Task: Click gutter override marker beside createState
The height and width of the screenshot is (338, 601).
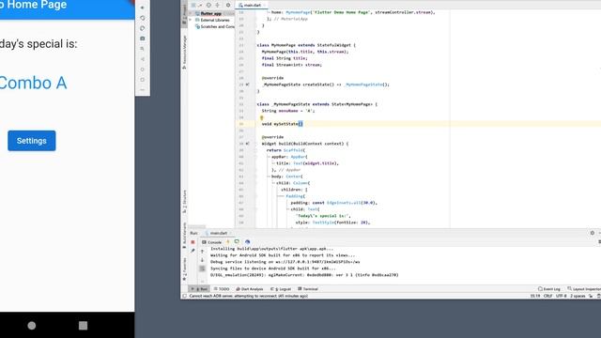Action: point(247,84)
